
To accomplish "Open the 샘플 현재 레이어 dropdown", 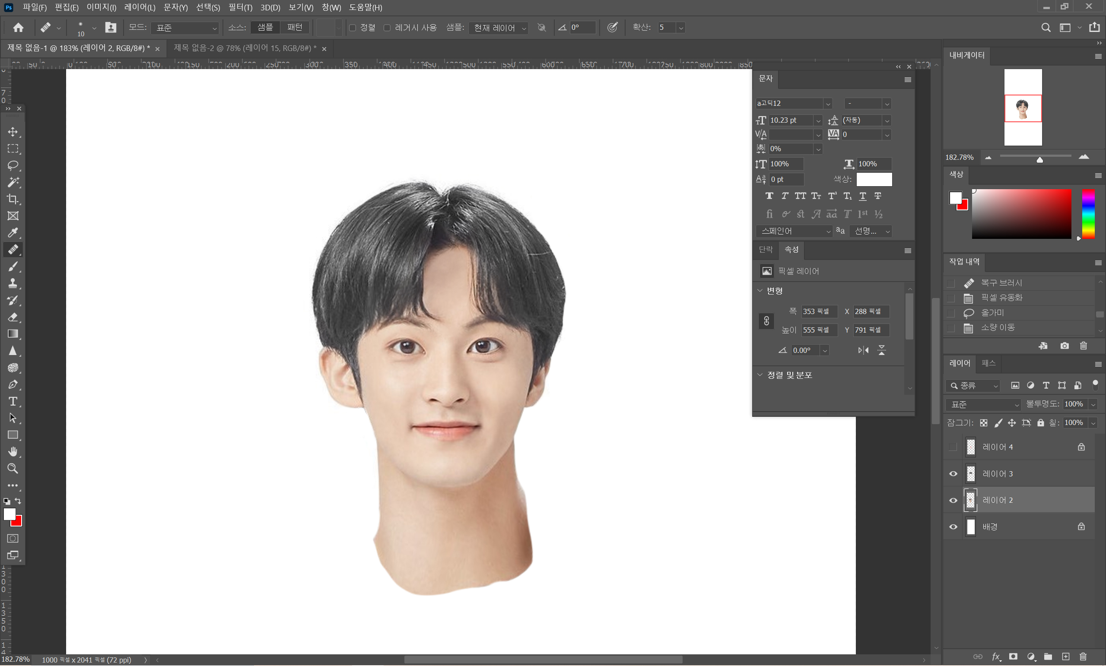I will coord(498,28).
